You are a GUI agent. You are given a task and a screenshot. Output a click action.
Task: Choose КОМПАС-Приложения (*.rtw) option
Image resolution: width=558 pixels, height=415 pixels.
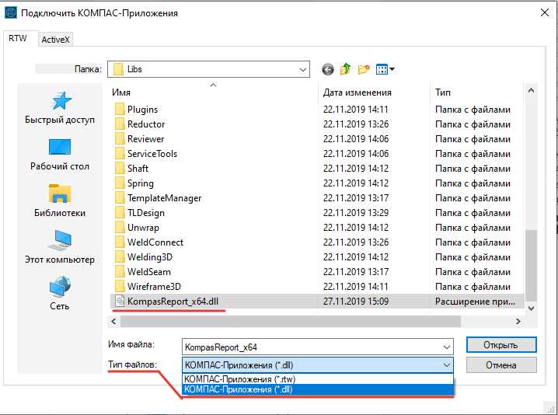318,379
